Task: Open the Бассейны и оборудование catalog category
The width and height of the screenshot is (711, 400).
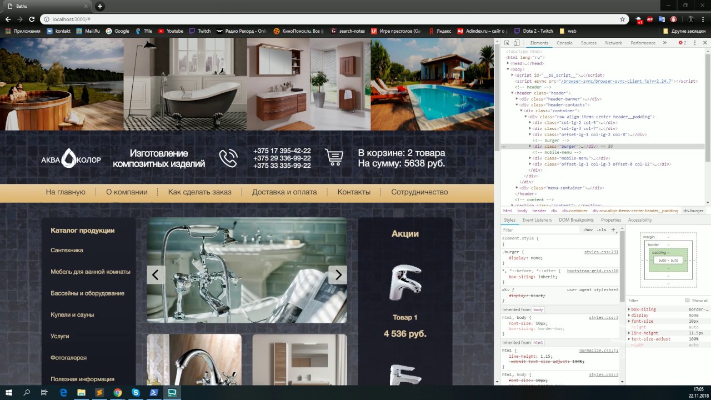Action: [x=87, y=293]
